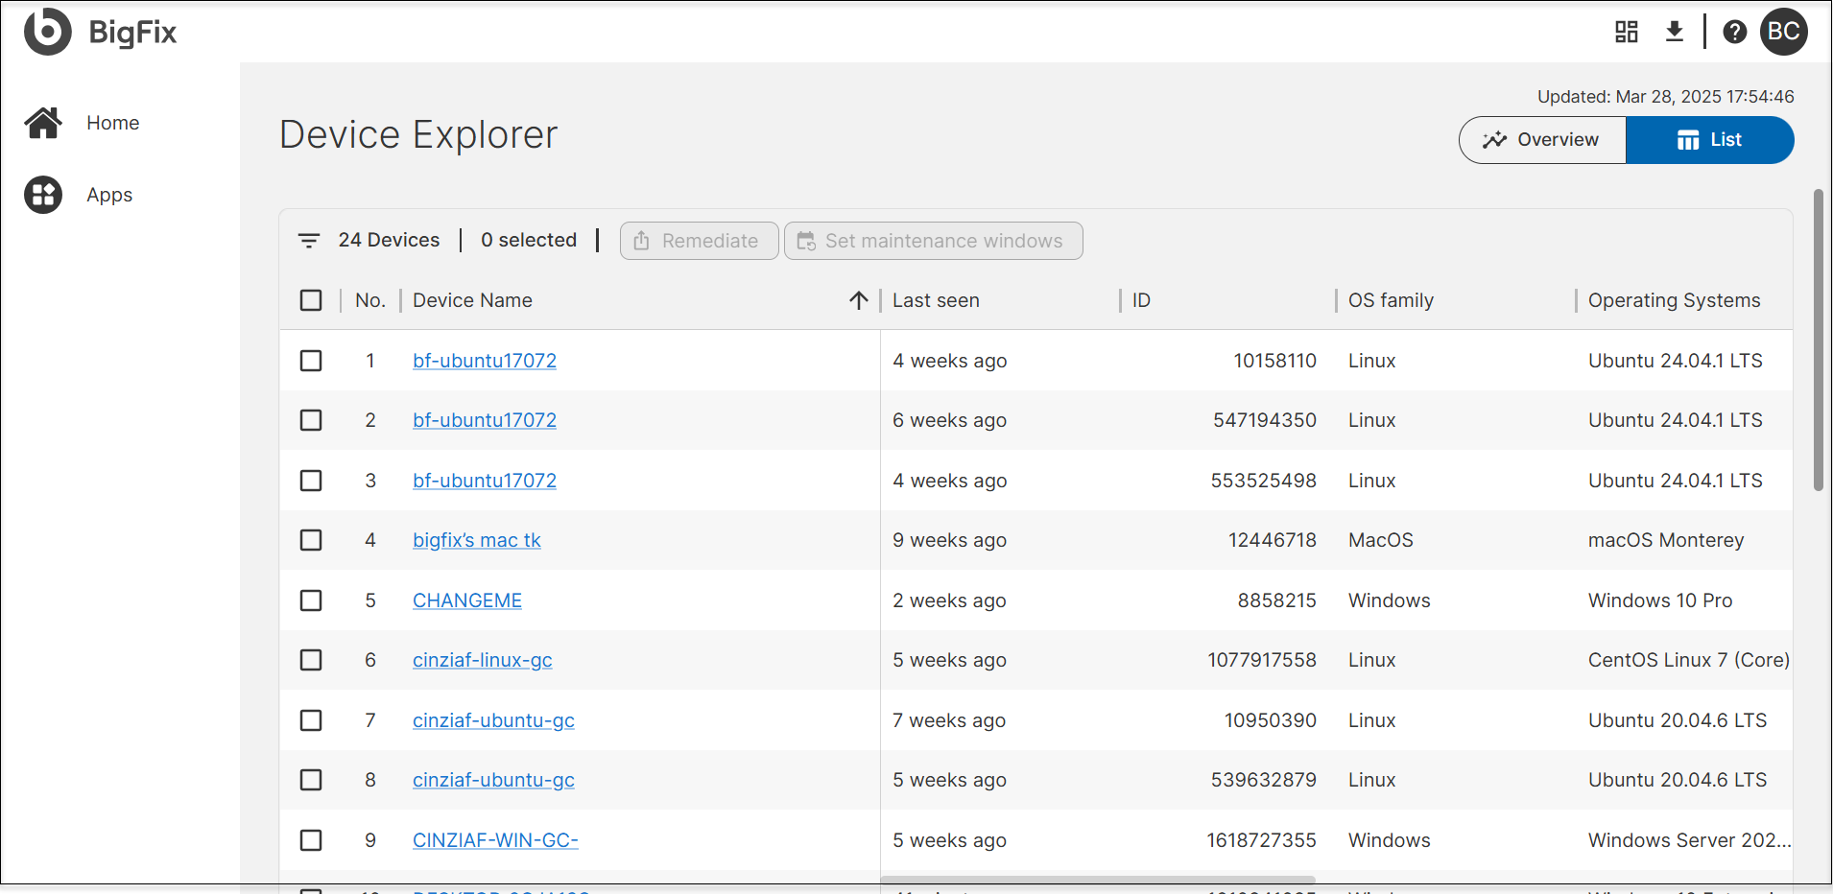
Task: Click the ID cell 12446718
Action: coord(1273,540)
